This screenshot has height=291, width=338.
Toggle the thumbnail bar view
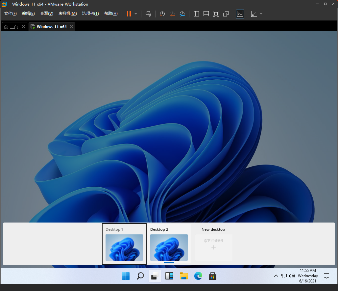tap(206, 14)
